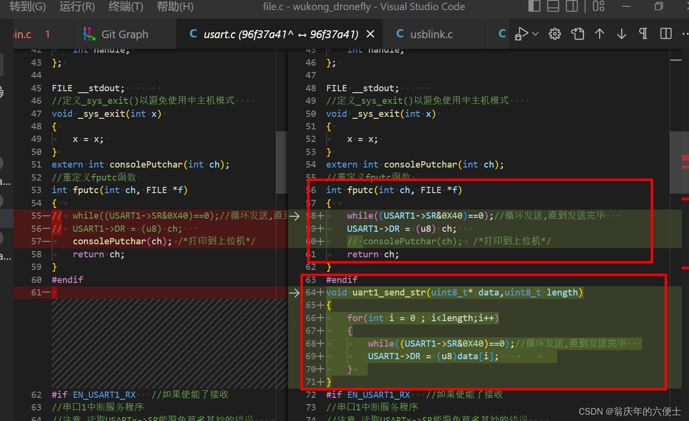Screen dimensions: 689x421
Task: Revert the change using the arrow at line 58
Action: click(294, 216)
